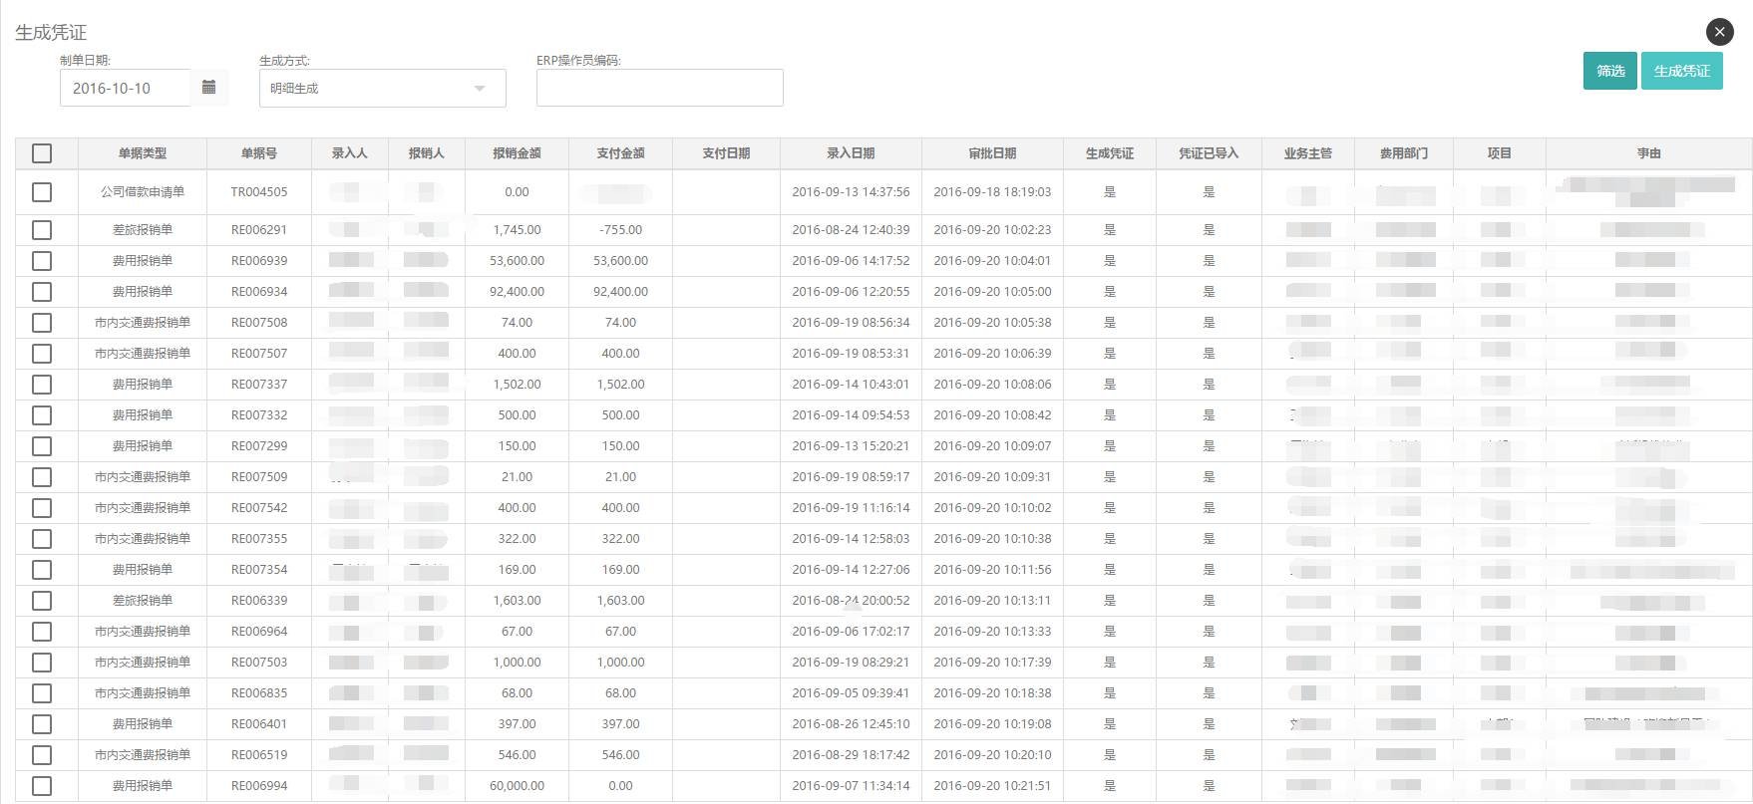The image size is (1753, 804).
Task: Click the 单据号 column header
Action: click(x=259, y=153)
